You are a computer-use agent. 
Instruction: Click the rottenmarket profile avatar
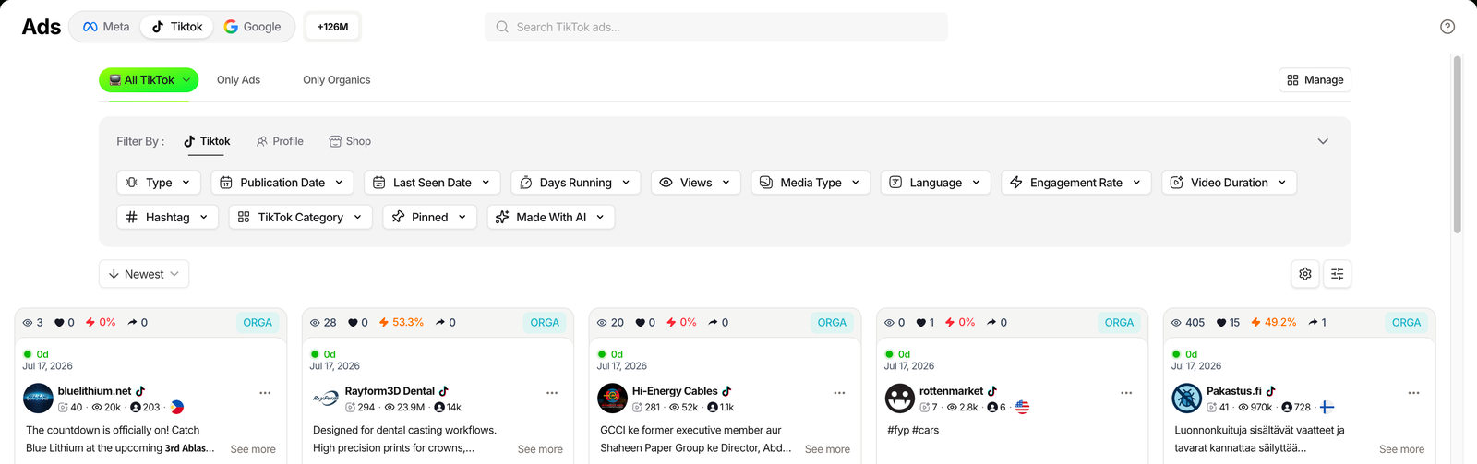click(x=899, y=399)
